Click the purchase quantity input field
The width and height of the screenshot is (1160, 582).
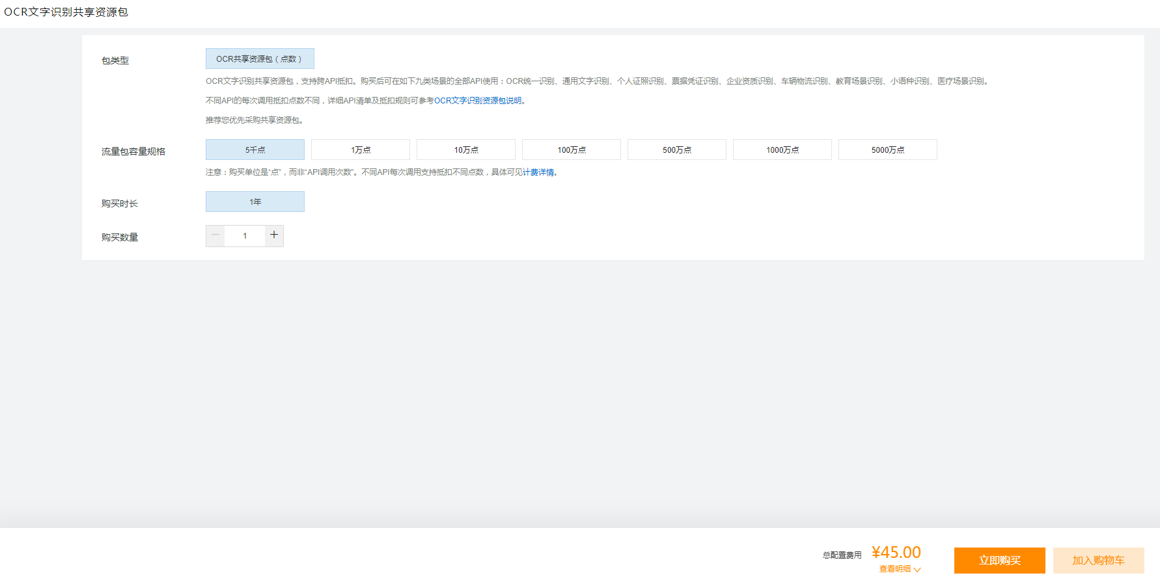coord(245,236)
